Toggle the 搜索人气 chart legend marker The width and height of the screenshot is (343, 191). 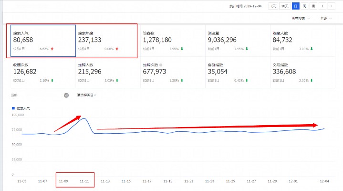[x=13, y=108]
